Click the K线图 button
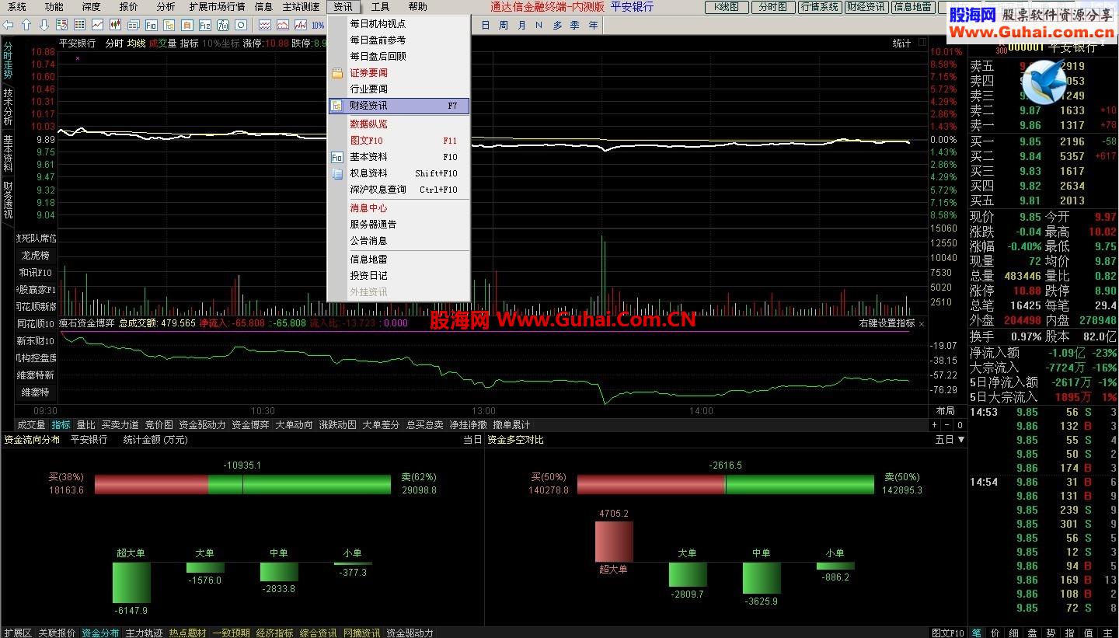 [x=727, y=7]
